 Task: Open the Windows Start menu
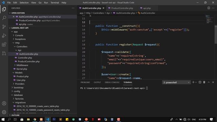[x=3, y=119]
